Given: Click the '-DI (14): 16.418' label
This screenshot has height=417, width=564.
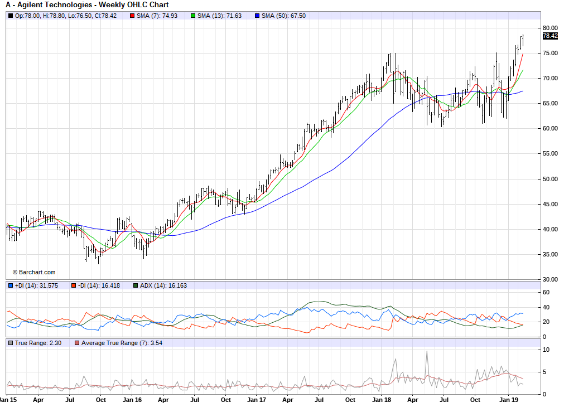Looking at the screenshot, I should pyautogui.click(x=99, y=285).
